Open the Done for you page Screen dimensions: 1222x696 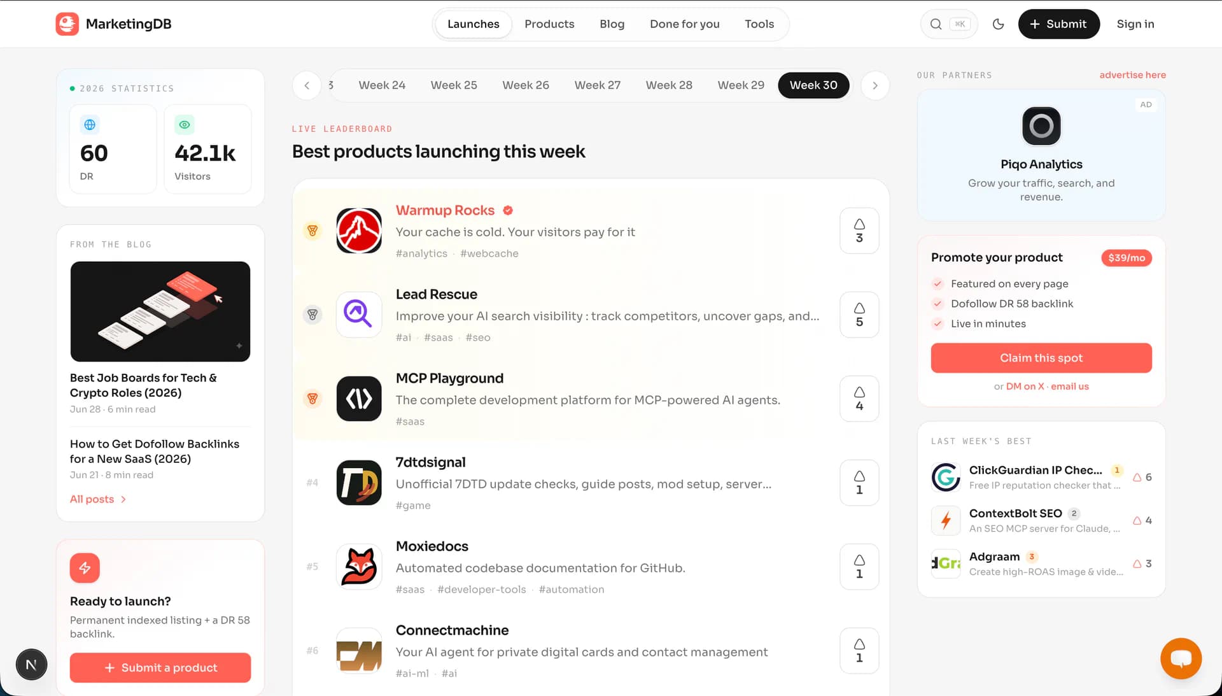click(x=684, y=24)
